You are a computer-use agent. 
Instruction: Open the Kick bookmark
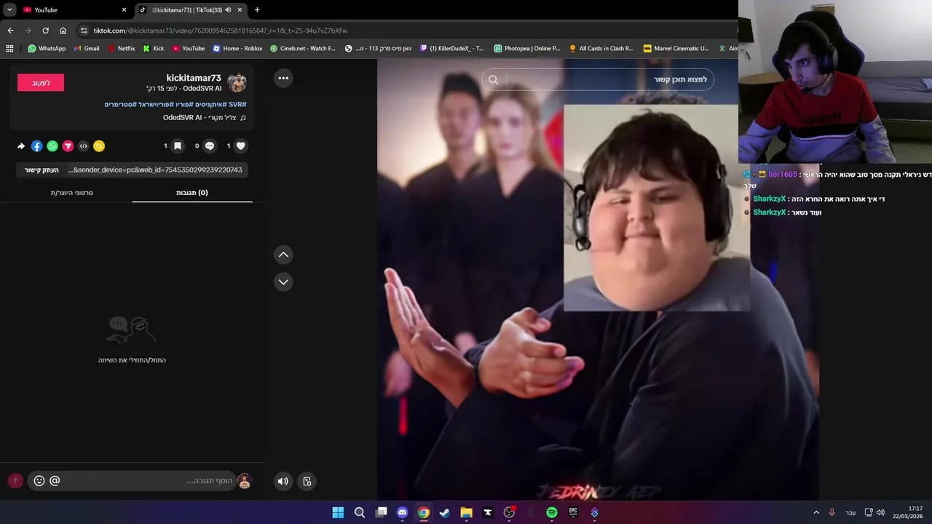pyautogui.click(x=154, y=48)
